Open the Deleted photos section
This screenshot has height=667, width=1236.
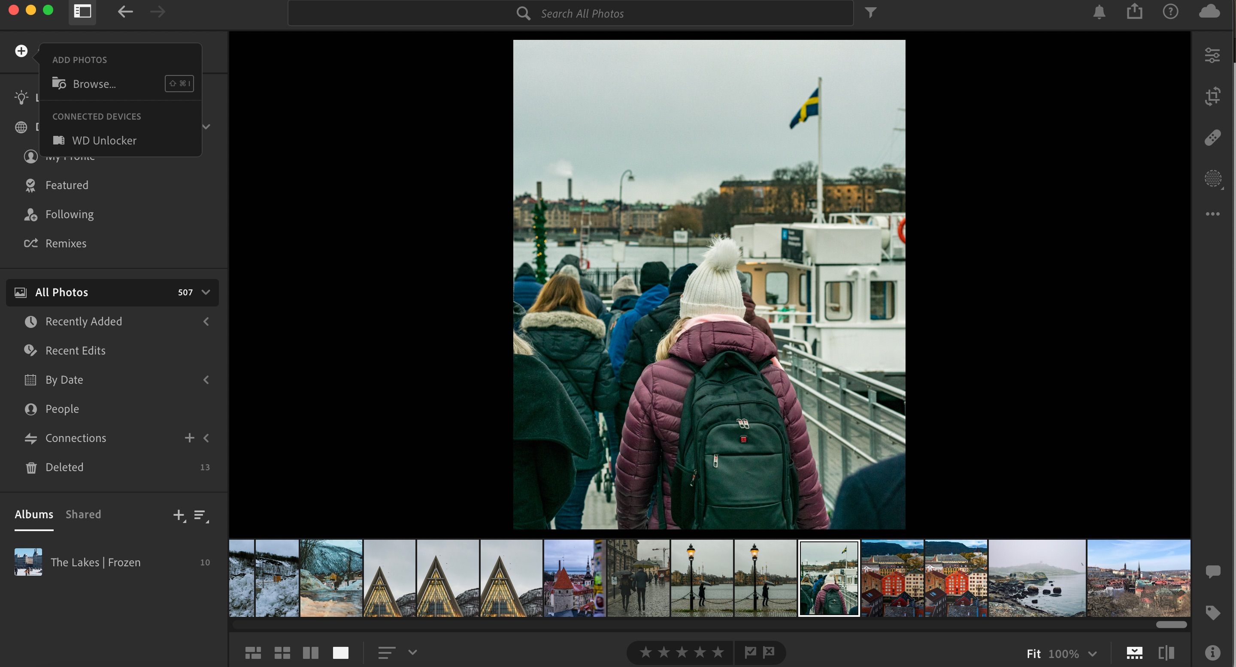(x=64, y=467)
